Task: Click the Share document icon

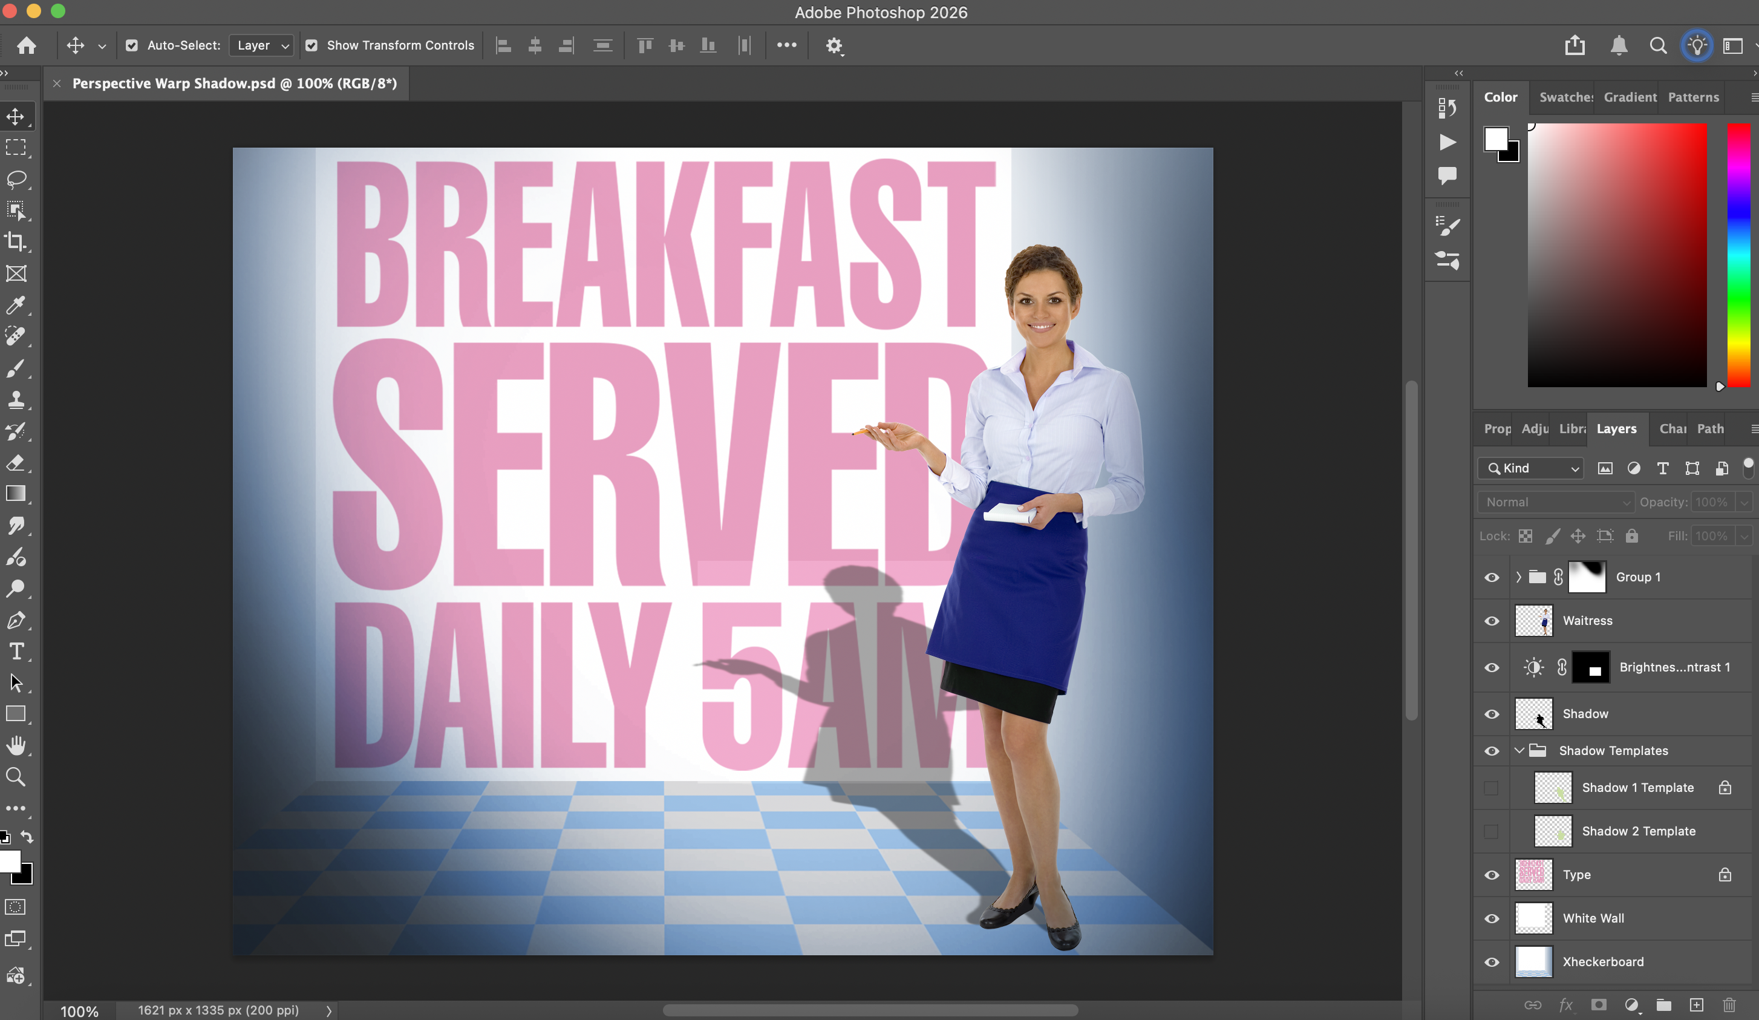Action: 1575,45
